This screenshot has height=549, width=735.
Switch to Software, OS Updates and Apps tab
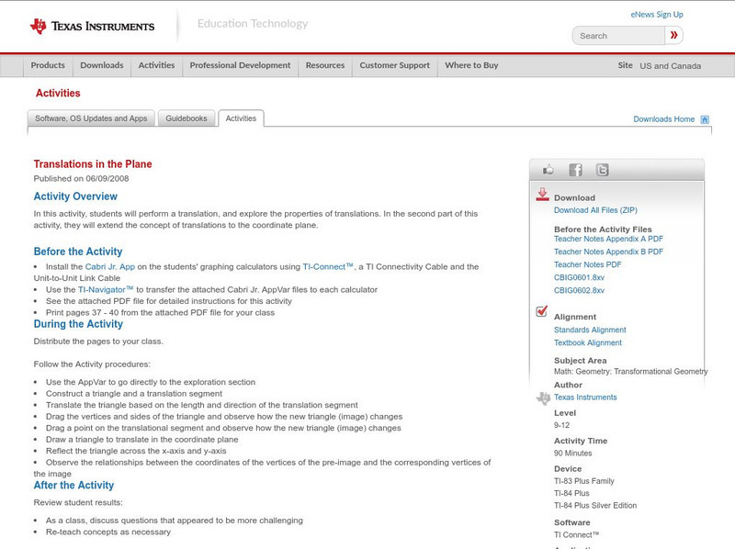(91, 118)
